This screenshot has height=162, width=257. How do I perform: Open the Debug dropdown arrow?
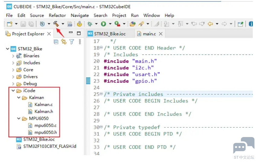tap(96, 24)
